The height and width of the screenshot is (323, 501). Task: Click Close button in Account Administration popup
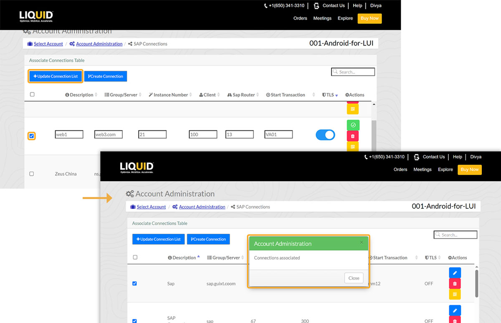click(x=354, y=278)
